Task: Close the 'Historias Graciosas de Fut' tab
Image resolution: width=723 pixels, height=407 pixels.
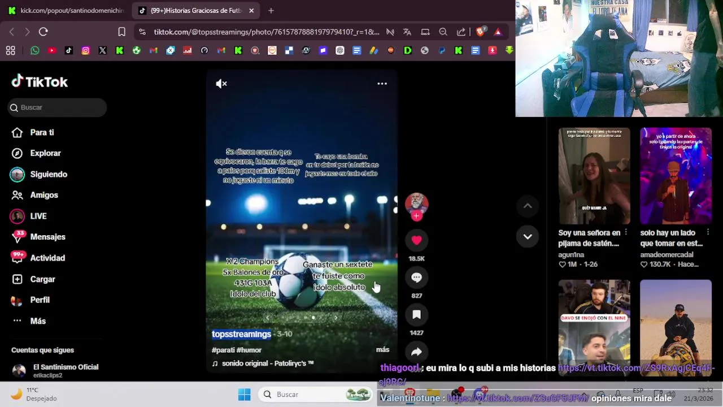Action: pyautogui.click(x=251, y=10)
